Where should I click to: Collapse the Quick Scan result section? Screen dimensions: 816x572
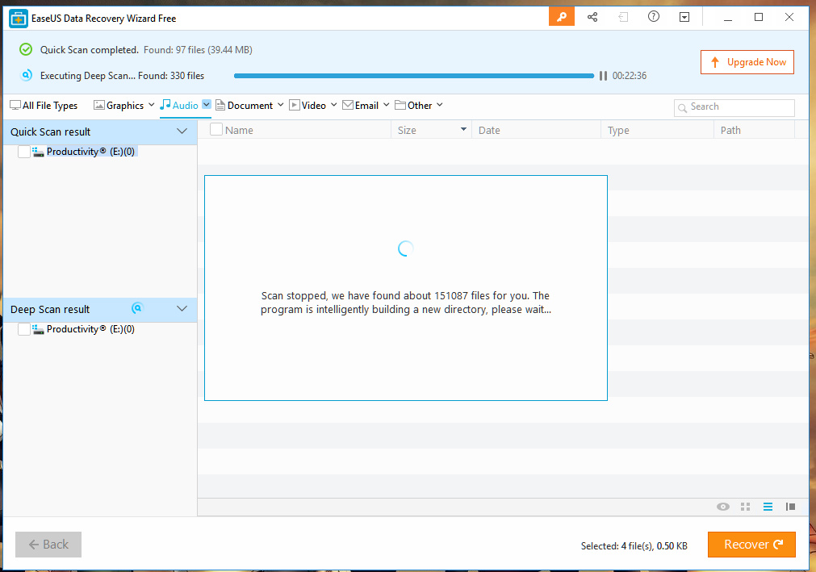182,131
